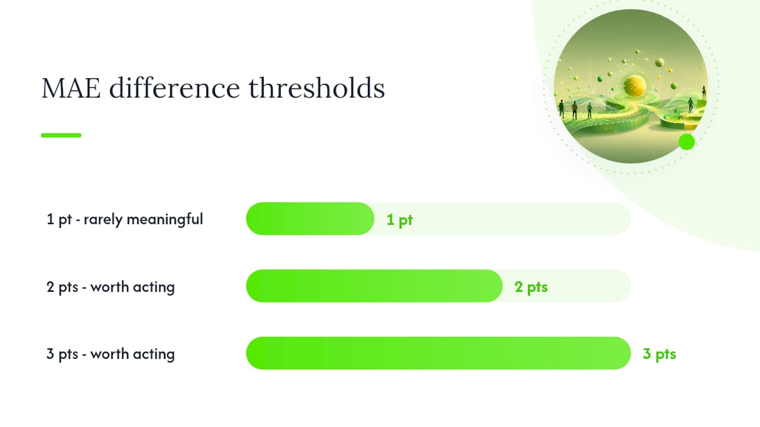Select the green '2 pts' value label
This screenshot has width=760, height=427.
point(531,287)
